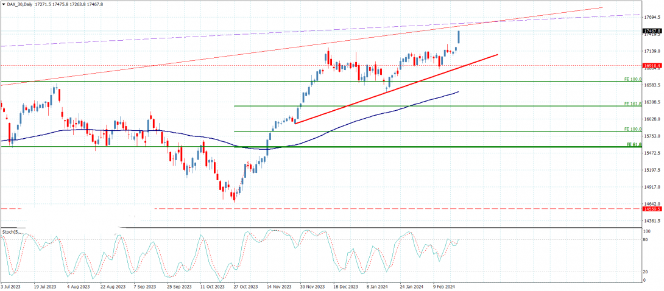Screen dimensions: 664x291
Task: Select the thick red ascending trendline
Action: click(396, 89)
